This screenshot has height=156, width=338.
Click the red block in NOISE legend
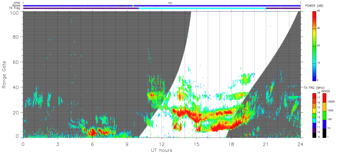coord(324,98)
